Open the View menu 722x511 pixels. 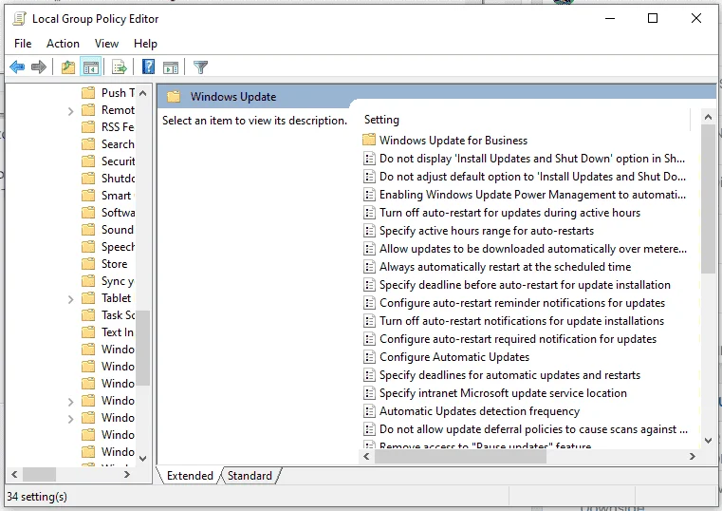click(x=106, y=44)
